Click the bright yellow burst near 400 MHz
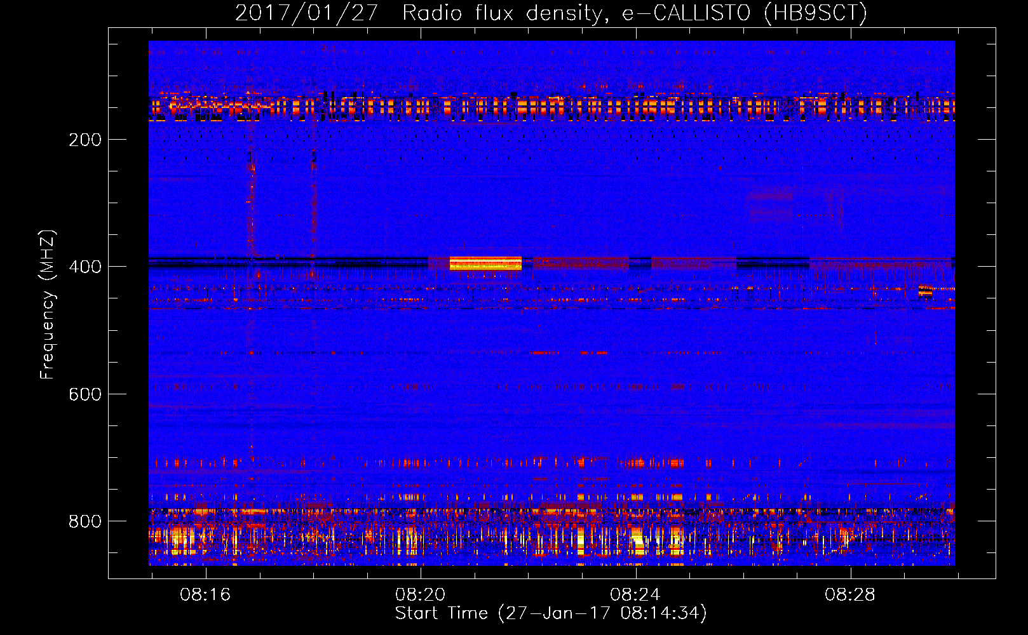 click(x=485, y=264)
